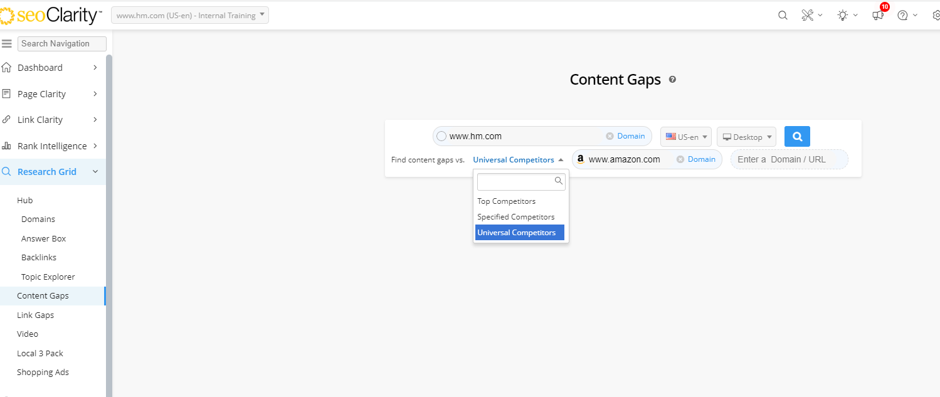The image size is (940, 397).
Task: Click the blue search magnifier button
Action: 797,137
